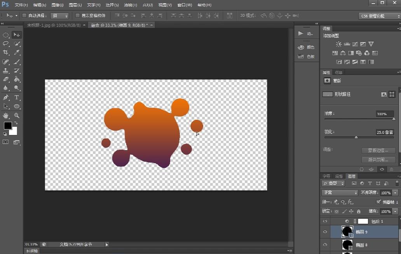Open the 图像(I) menu
Viewport: 401px width, 254px height.
58,5
